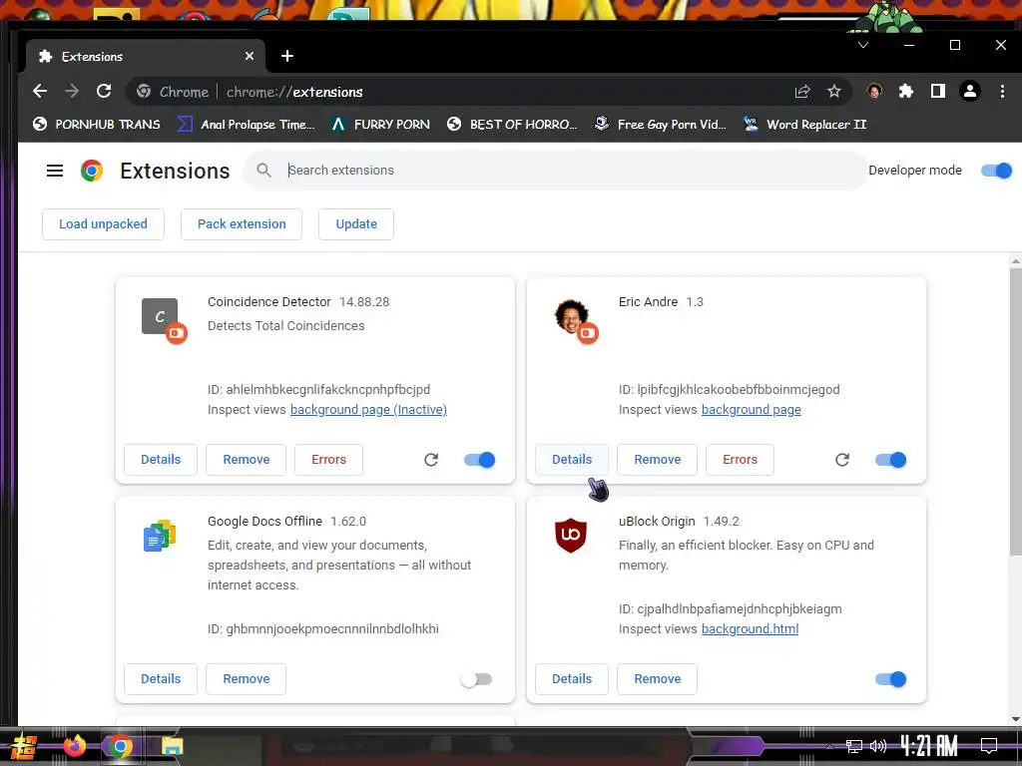Open the network tray icon

pos(853,746)
